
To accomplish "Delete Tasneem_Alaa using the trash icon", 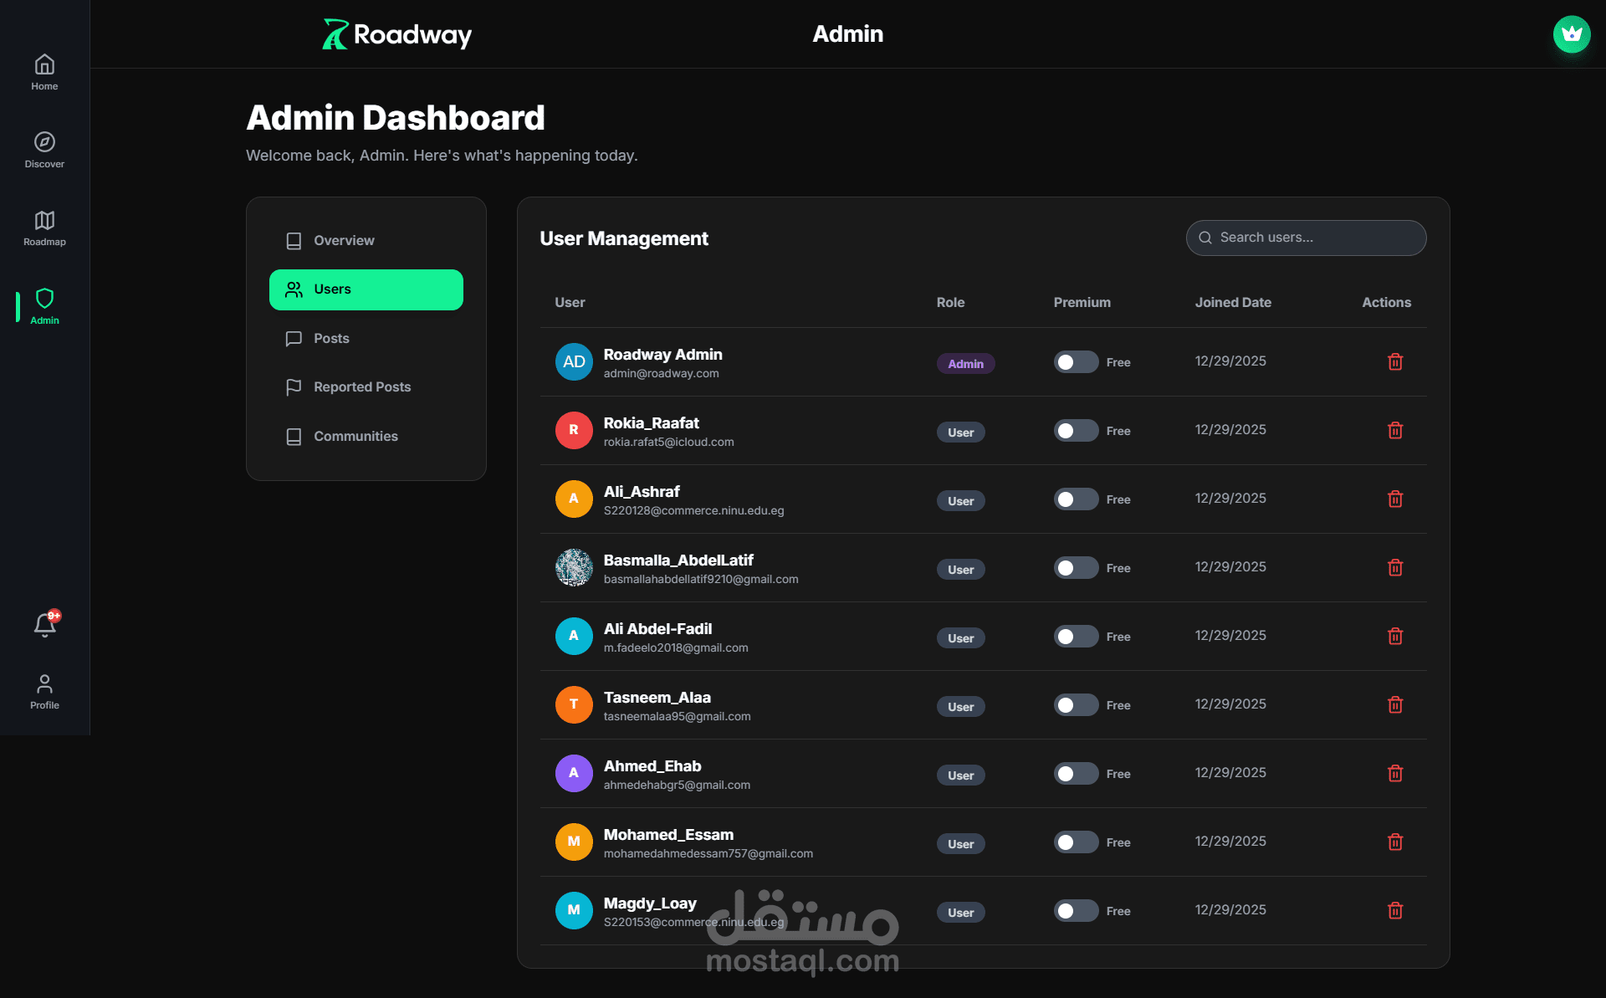I will (x=1394, y=705).
